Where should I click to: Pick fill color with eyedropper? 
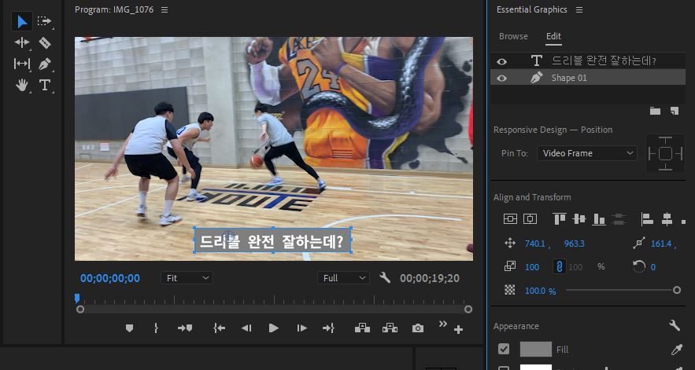(676, 350)
